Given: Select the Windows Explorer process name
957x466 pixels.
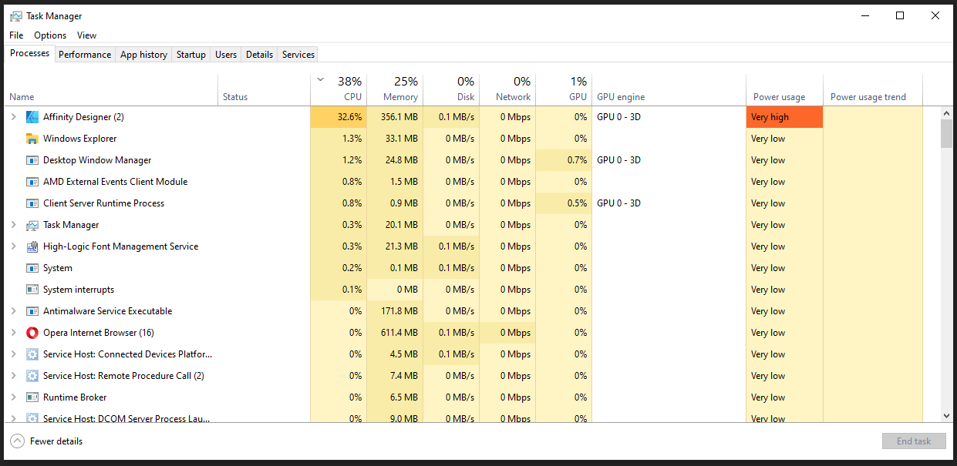Looking at the screenshot, I should 80,139.
